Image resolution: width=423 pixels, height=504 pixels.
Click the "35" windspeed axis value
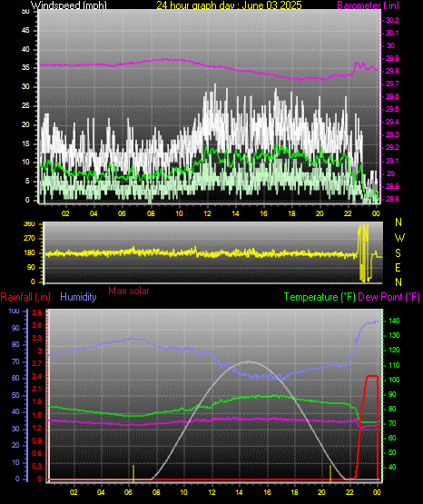click(25, 68)
